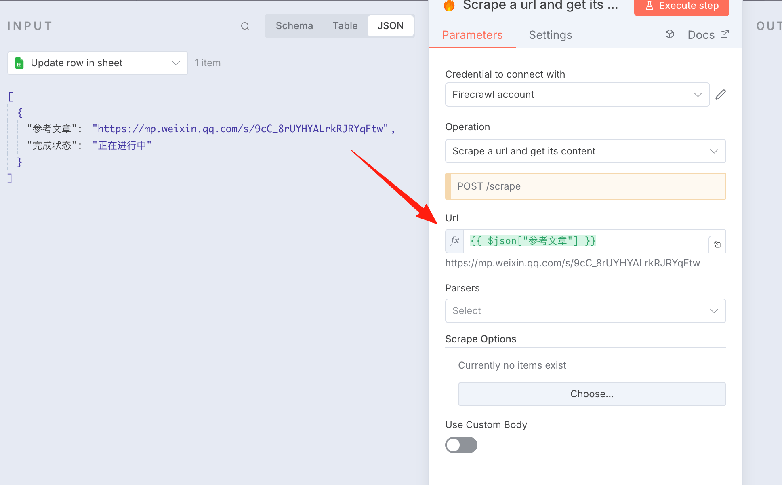The height and width of the screenshot is (485, 782).
Task: Click the external link icon beside Docs
Action: coord(725,34)
